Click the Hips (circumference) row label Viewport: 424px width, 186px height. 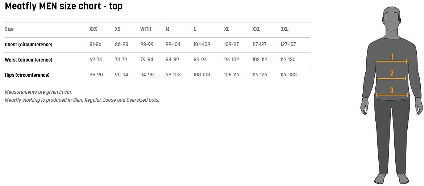coord(27,75)
